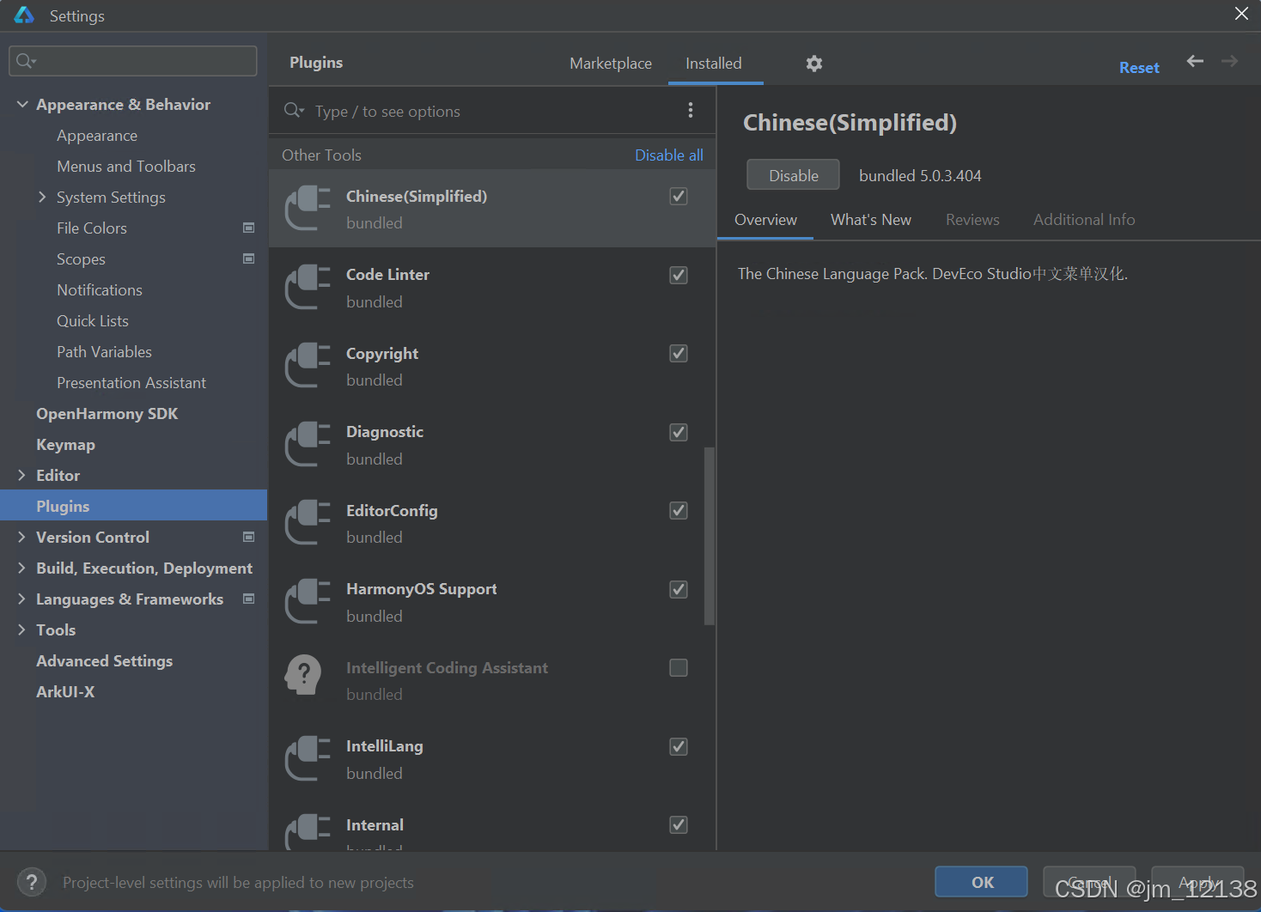Open the OpenHarmony SDK settings page
This screenshot has width=1261, height=912.
[107, 413]
